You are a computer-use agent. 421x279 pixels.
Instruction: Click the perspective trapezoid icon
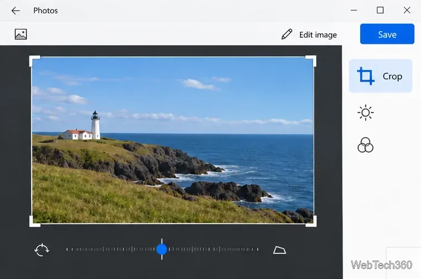point(280,250)
